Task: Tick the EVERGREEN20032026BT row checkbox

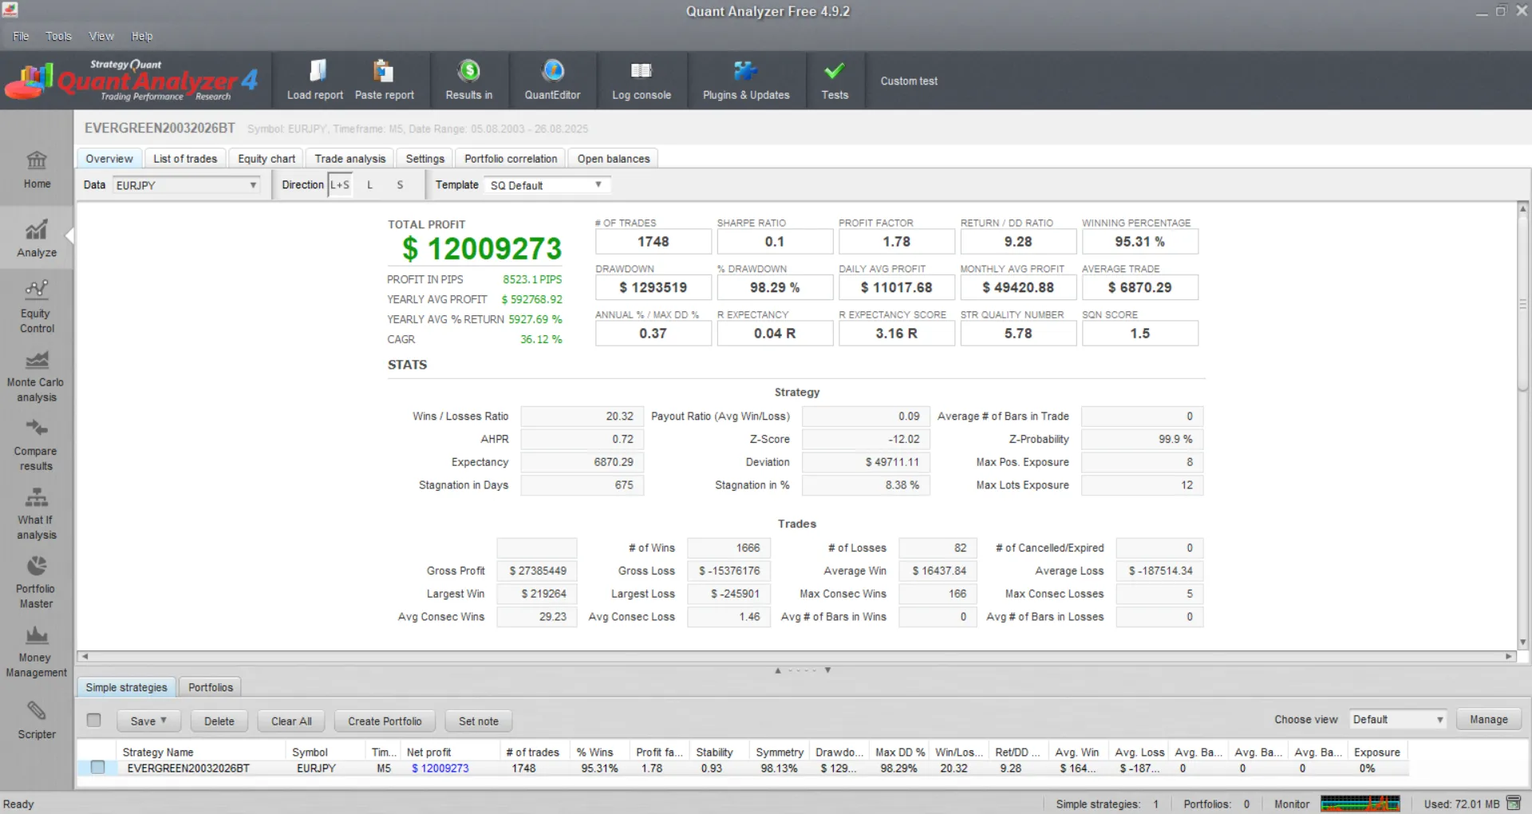Action: point(98,768)
